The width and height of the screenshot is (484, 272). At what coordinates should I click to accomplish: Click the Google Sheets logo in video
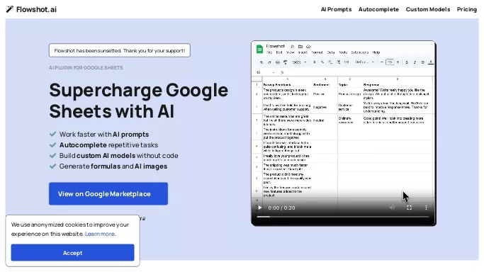point(259,49)
